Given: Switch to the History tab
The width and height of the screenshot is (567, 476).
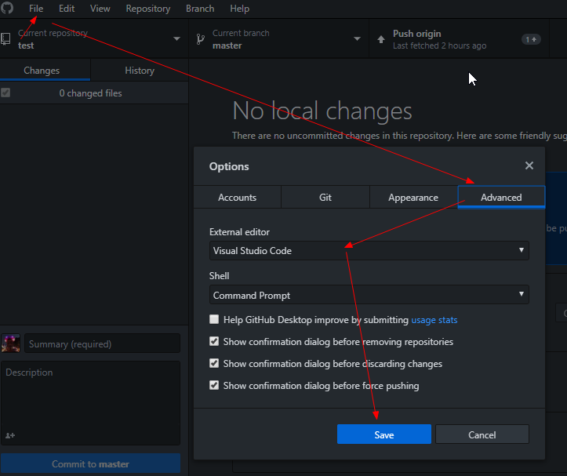Looking at the screenshot, I should [x=140, y=70].
